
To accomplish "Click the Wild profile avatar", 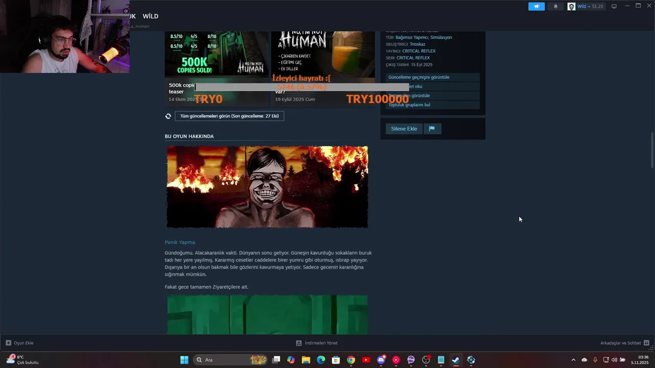I will point(571,6).
